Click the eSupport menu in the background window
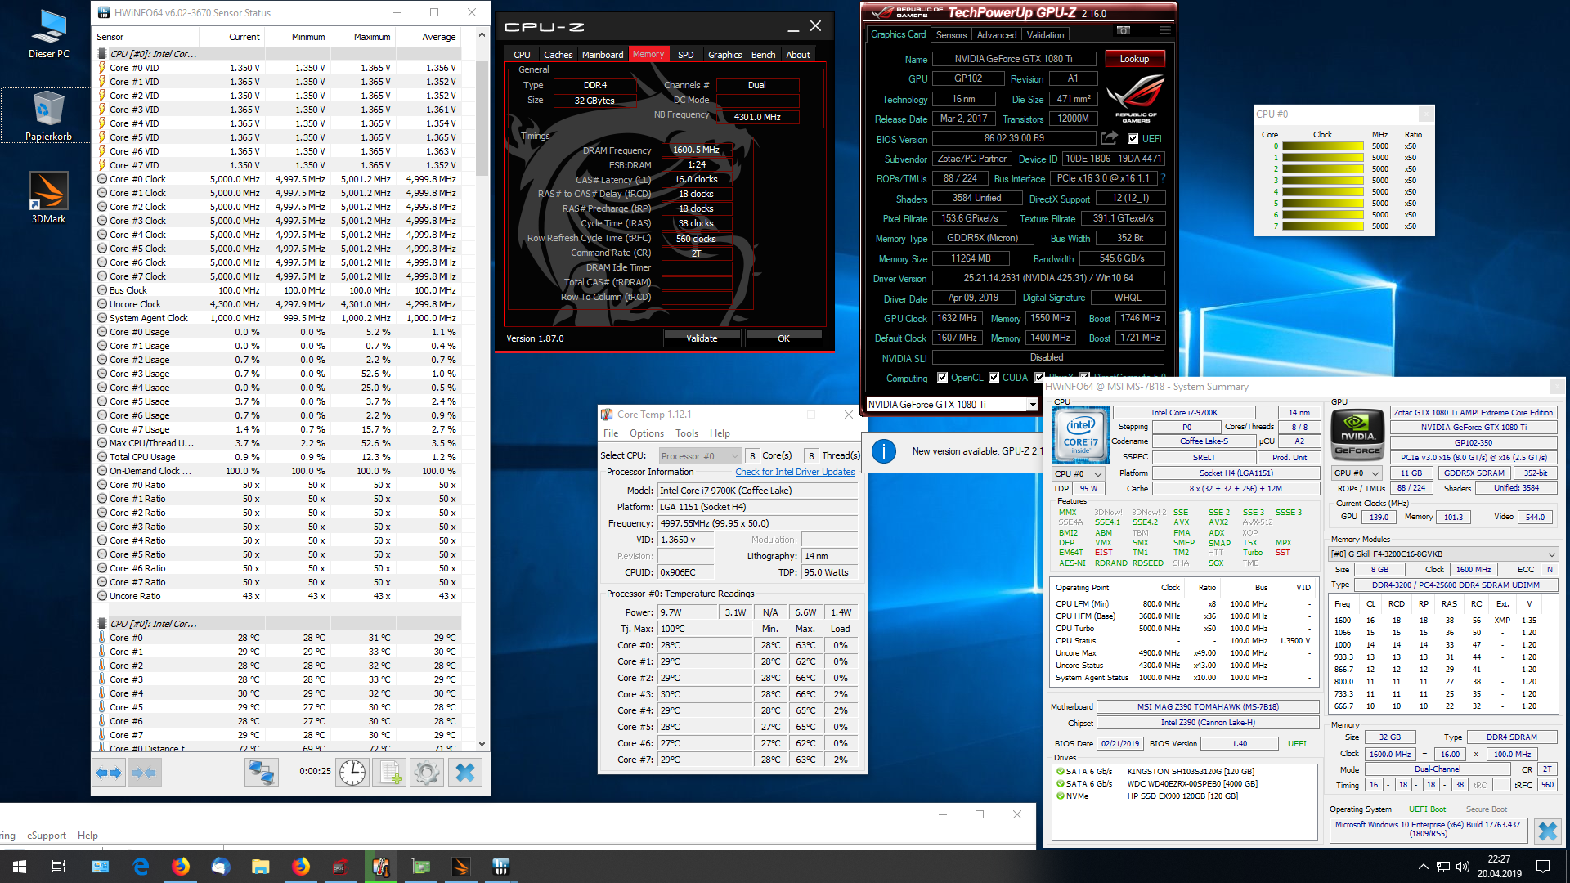Image resolution: width=1570 pixels, height=883 pixels. tap(47, 836)
